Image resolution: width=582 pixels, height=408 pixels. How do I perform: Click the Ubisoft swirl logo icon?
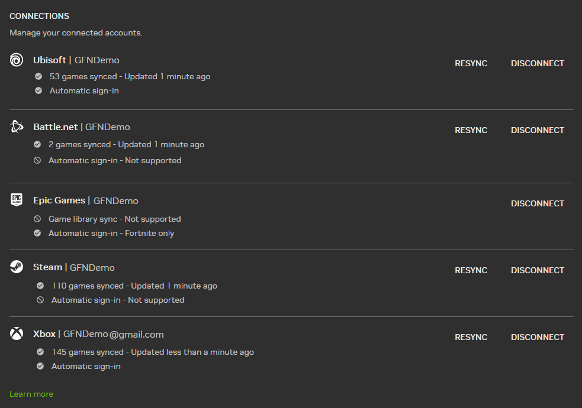(x=17, y=60)
